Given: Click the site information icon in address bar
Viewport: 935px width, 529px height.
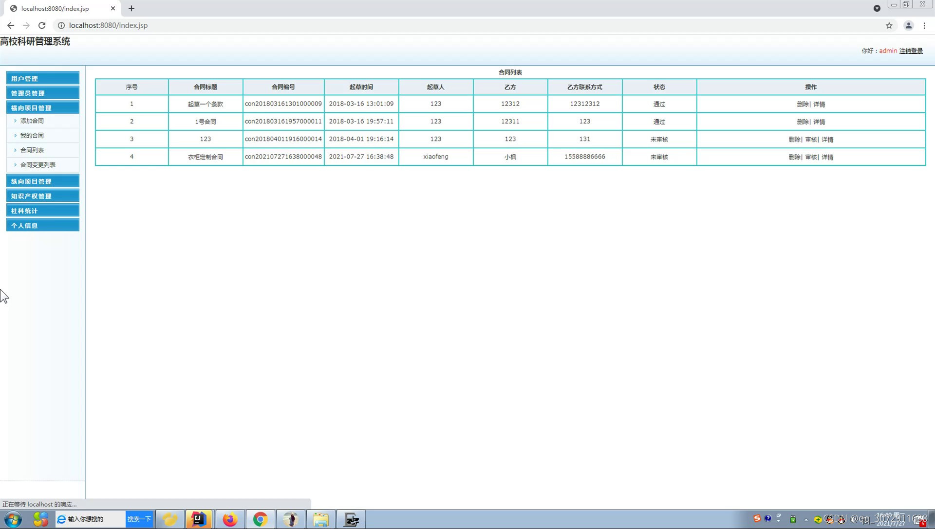Looking at the screenshot, I should (x=61, y=25).
